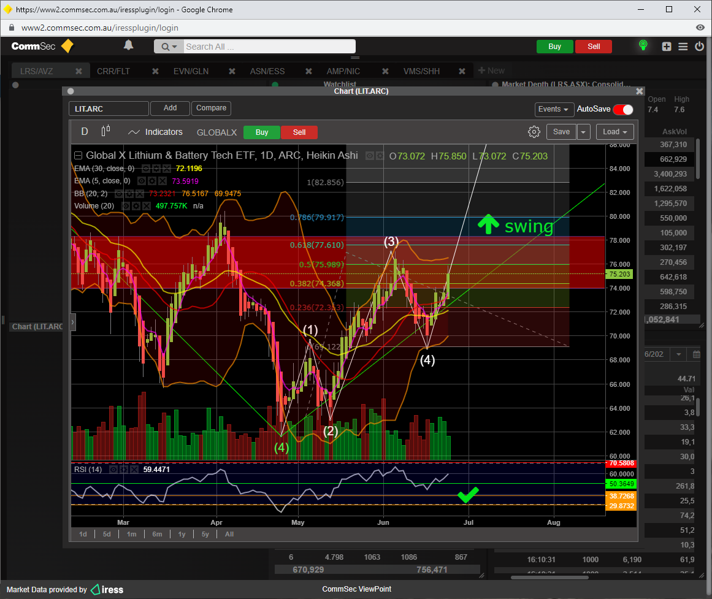Image resolution: width=712 pixels, height=599 pixels.
Task: Open the search type magnifier dropdown
Action: (169, 47)
